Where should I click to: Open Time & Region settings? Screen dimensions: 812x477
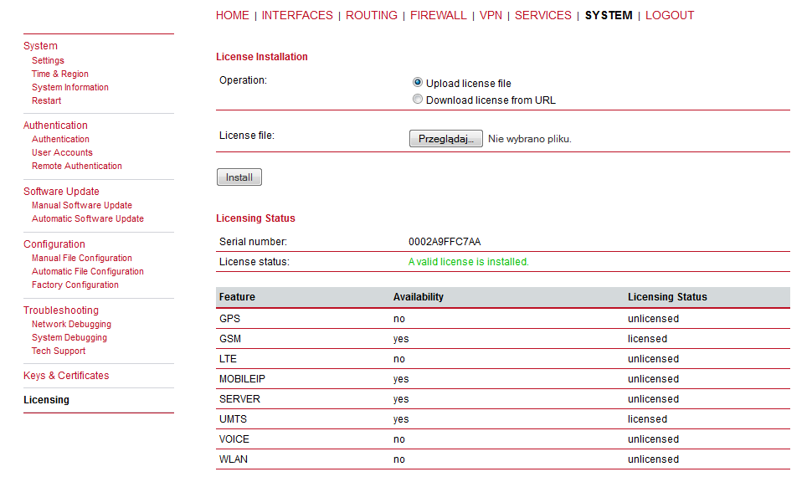tap(60, 74)
